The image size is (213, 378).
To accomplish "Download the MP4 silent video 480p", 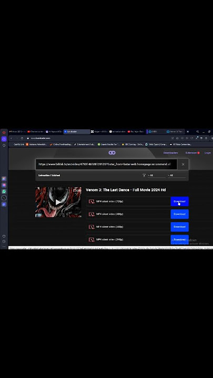I will 179,214.
